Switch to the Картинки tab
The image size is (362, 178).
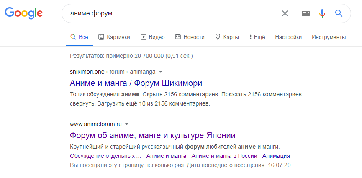point(114,37)
